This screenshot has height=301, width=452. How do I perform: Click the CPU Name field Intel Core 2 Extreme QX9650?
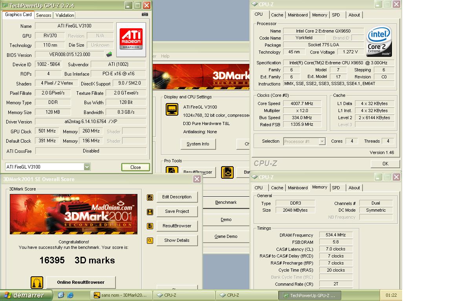click(x=323, y=31)
